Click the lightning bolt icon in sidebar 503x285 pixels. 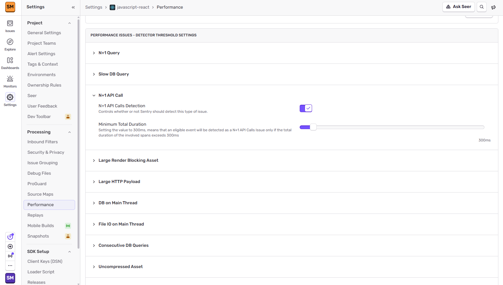tap(10, 246)
